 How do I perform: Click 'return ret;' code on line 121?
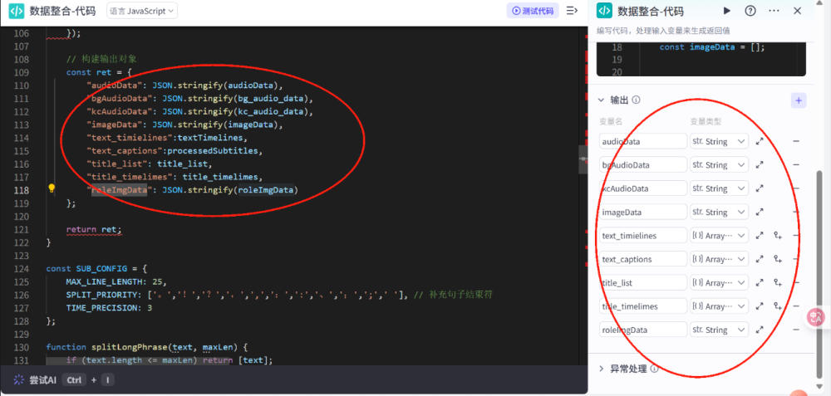(x=94, y=230)
